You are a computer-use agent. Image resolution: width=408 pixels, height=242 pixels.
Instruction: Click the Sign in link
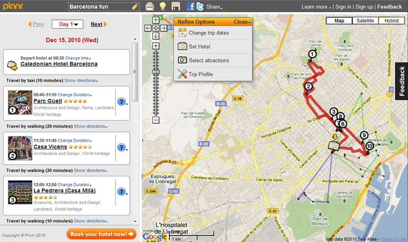tap(343, 7)
